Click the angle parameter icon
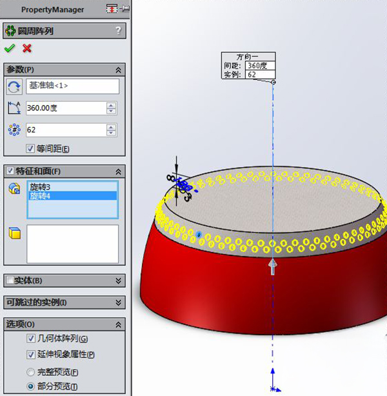Image resolution: width=387 pixels, height=396 pixels. 14,108
